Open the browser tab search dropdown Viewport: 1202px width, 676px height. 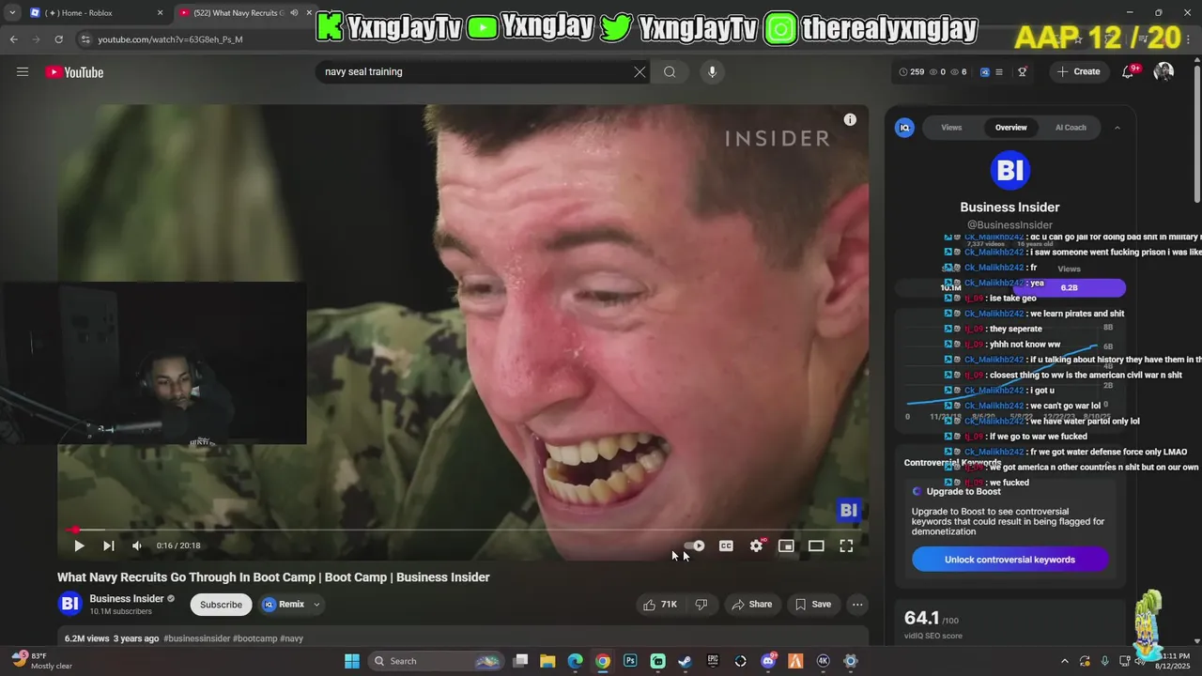coord(12,12)
